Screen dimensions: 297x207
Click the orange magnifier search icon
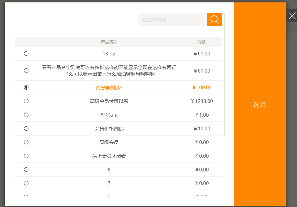pyautogui.click(x=214, y=20)
